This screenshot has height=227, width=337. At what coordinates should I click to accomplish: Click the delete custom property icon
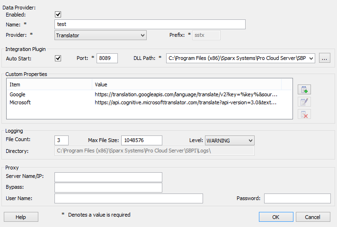305,113
